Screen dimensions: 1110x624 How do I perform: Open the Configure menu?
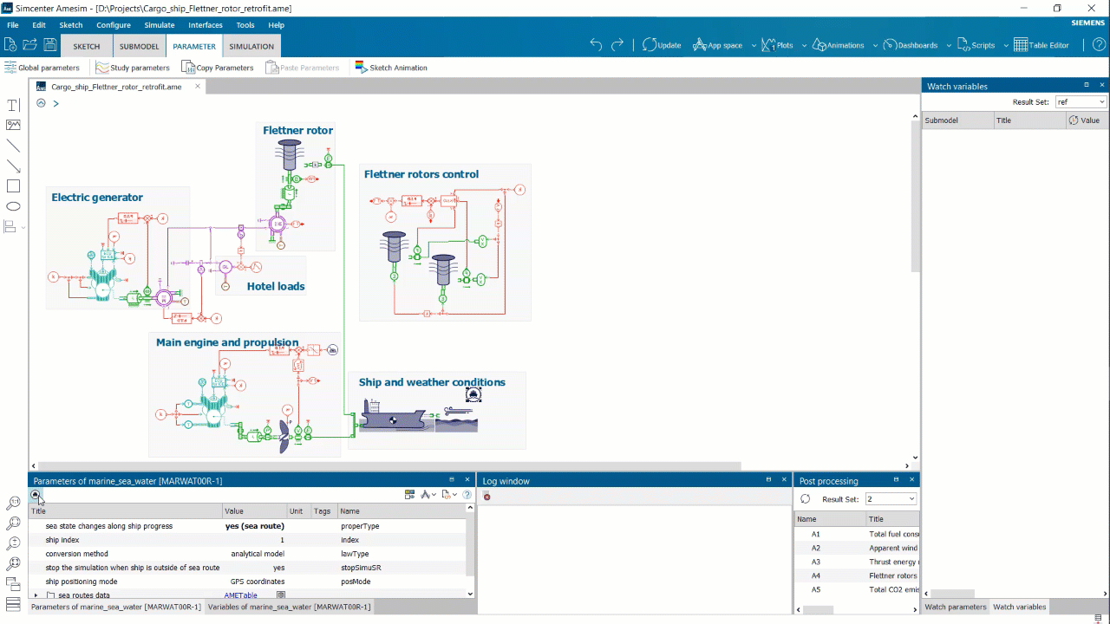point(113,25)
